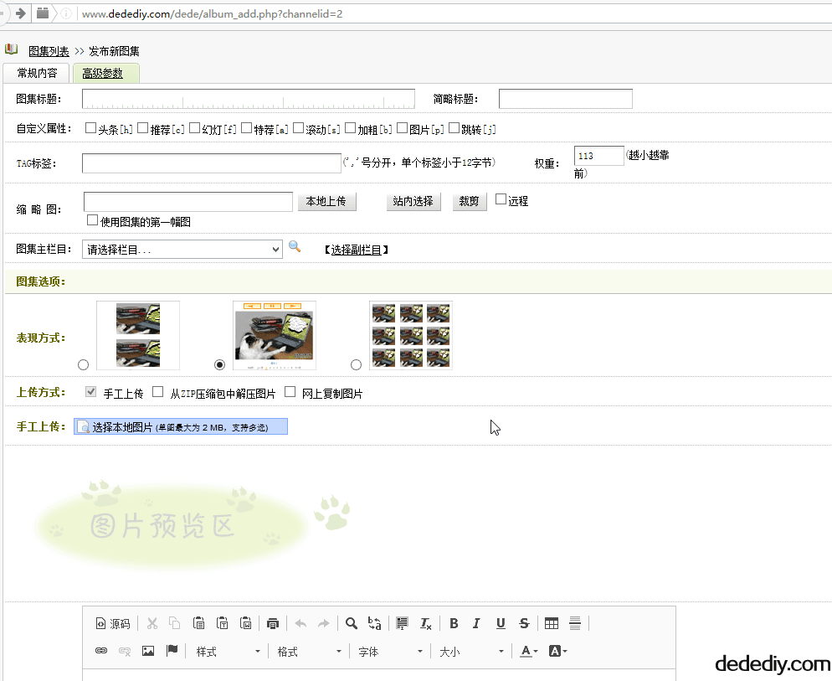Image resolution: width=832 pixels, height=681 pixels.
Task: Click the 本地上传 button
Action: 326,202
